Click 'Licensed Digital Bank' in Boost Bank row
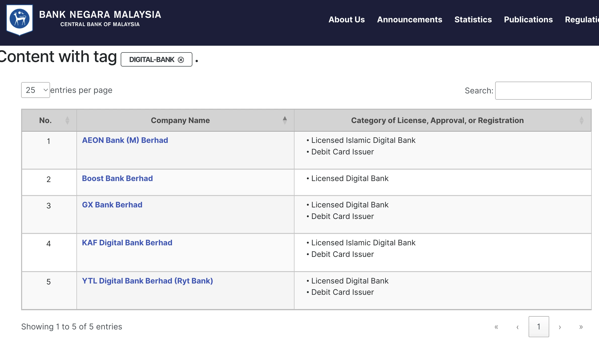The image size is (599, 344). pos(350,178)
